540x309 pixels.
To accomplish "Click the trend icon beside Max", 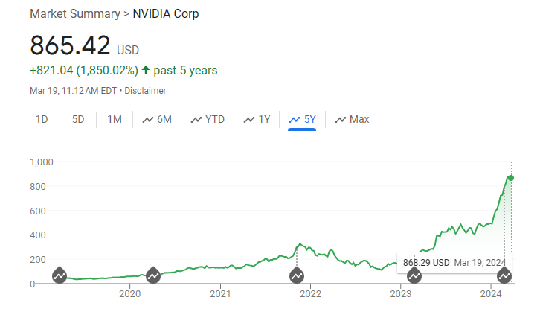I will [x=341, y=119].
